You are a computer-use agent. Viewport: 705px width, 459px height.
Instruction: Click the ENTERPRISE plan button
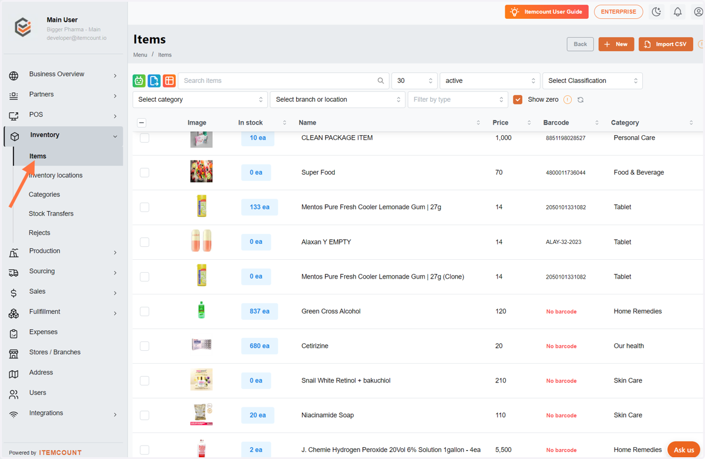click(x=618, y=12)
